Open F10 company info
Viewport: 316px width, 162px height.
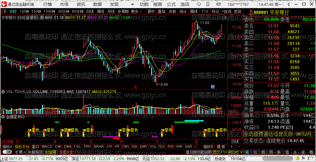(x=205, y=11)
